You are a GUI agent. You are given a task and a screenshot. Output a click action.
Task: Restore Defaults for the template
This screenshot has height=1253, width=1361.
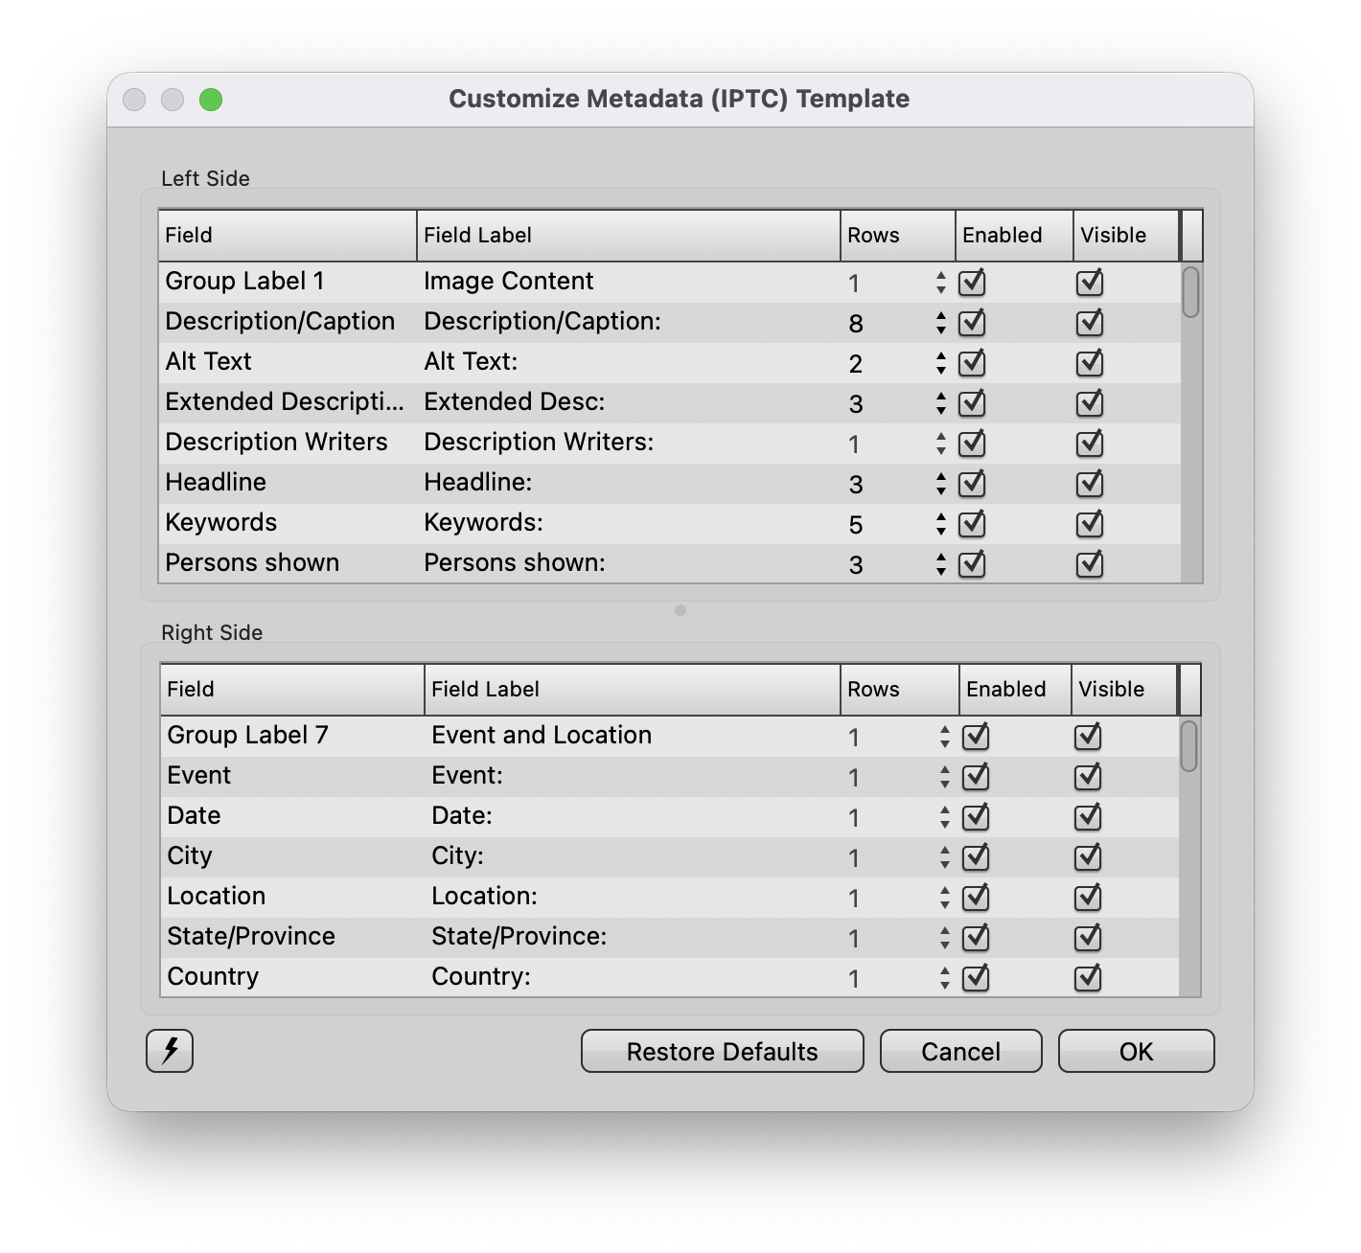(722, 1051)
